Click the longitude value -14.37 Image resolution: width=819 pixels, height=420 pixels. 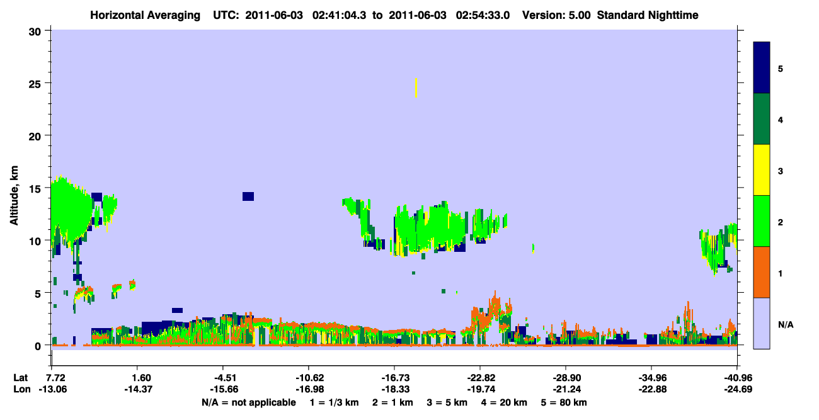pos(140,389)
